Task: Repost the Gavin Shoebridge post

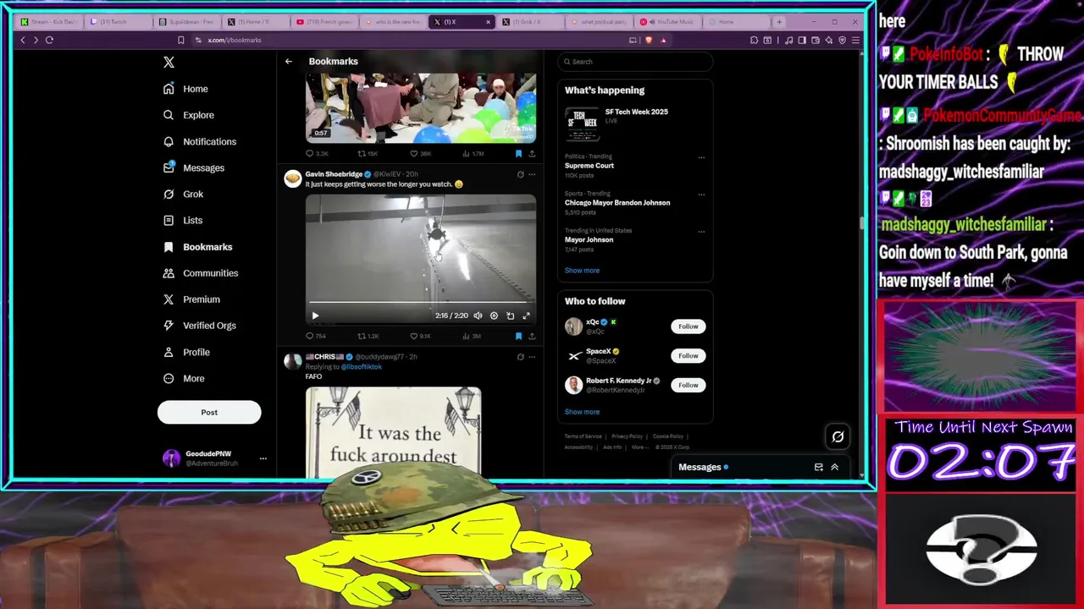Action: [368, 336]
